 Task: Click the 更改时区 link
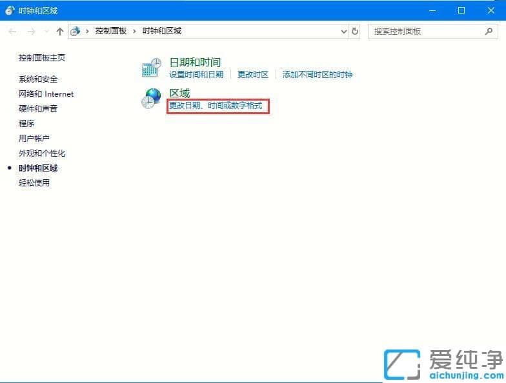click(x=252, y=75)
